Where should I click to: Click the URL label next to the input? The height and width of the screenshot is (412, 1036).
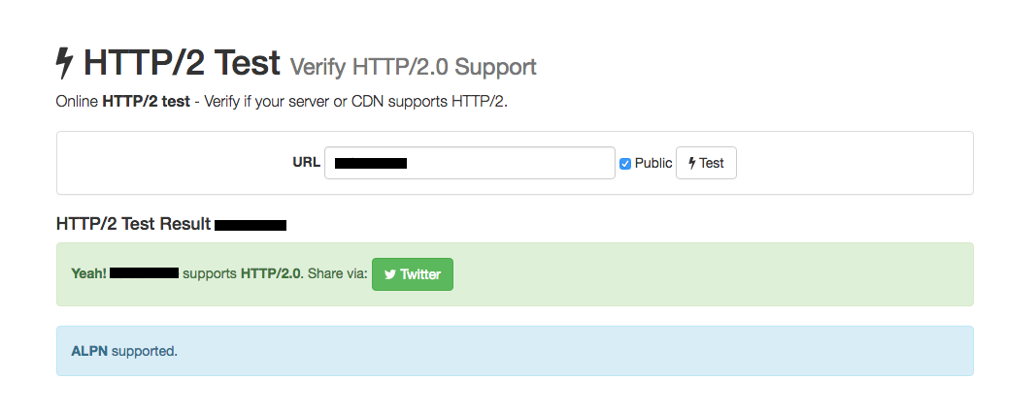click(307, 162)
